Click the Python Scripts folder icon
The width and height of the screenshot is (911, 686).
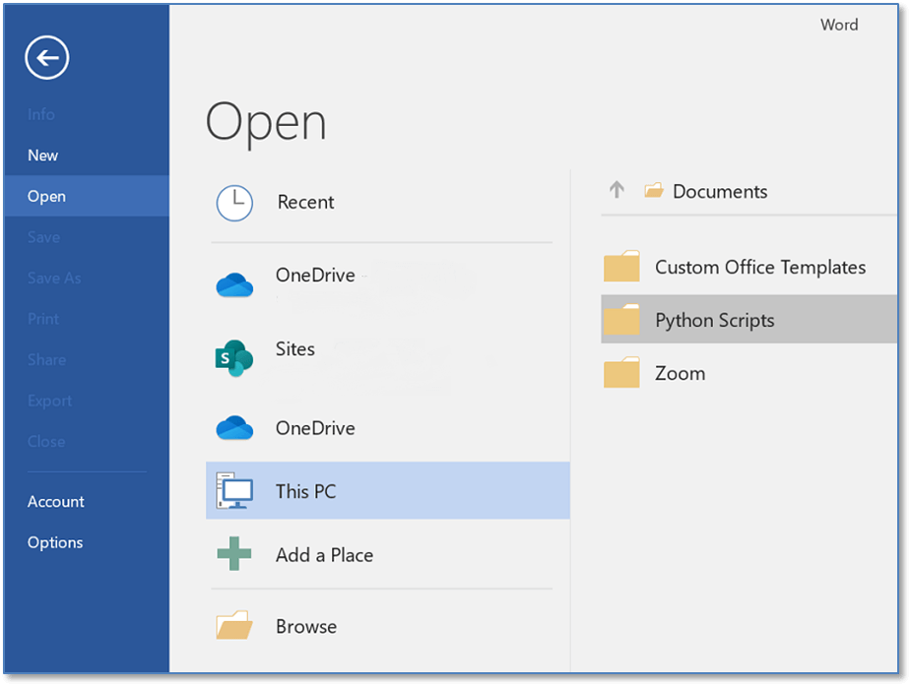621,319
